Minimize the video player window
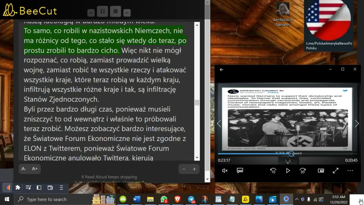Screen dimensions: 364x205 click(330, 69)
